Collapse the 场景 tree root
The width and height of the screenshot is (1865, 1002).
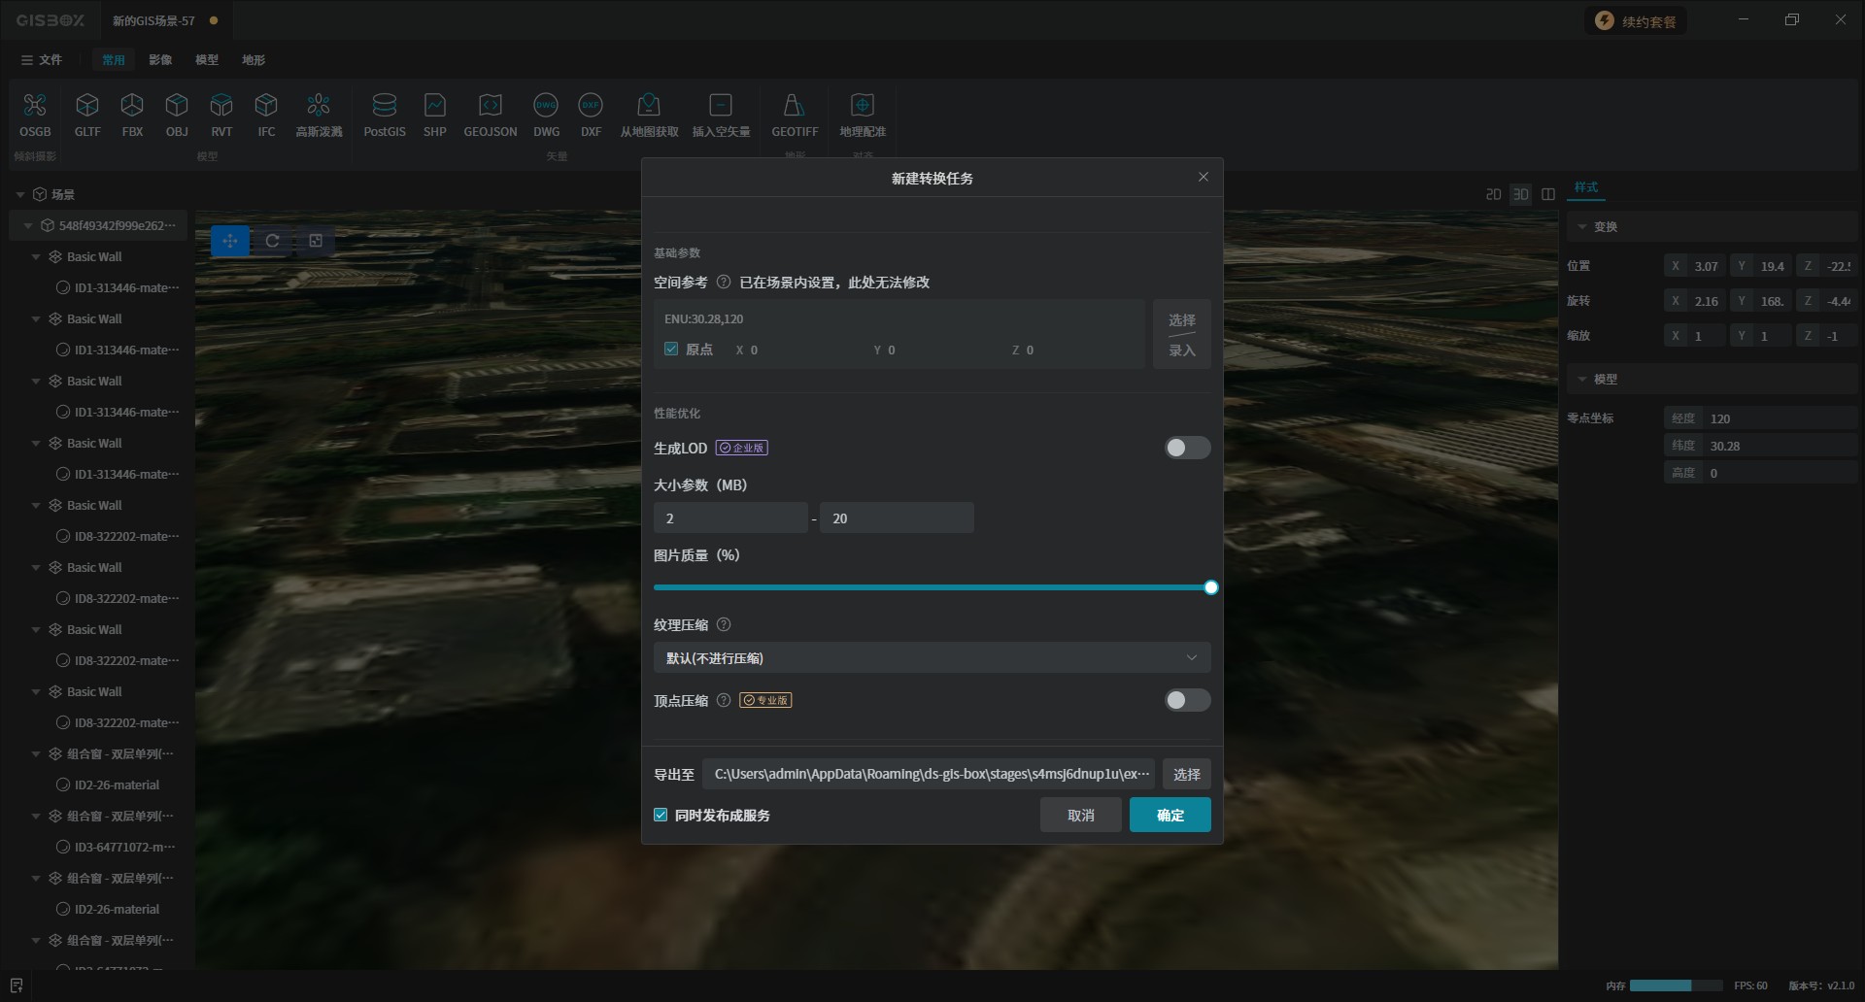coord(20,194)
